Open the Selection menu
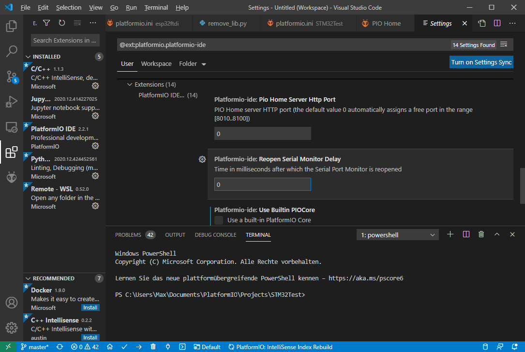 pos(69,7)
